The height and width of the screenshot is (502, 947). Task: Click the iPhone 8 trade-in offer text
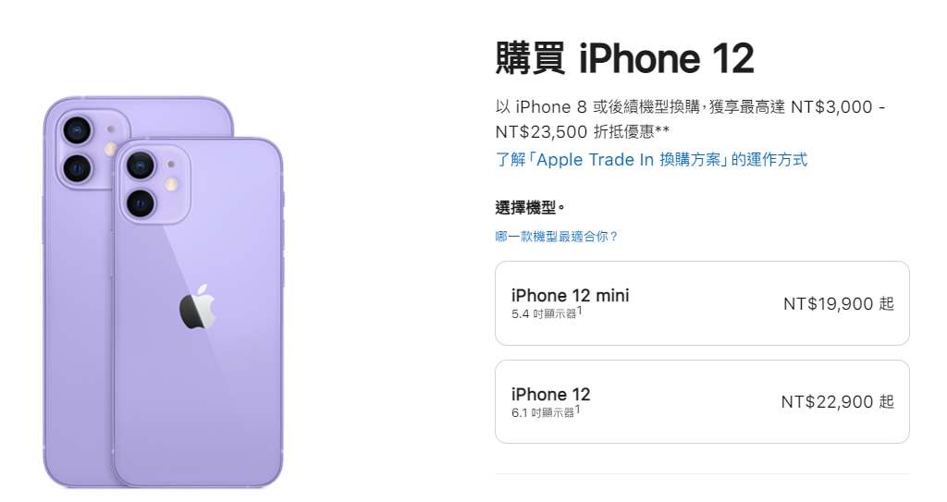click(690, 119)
